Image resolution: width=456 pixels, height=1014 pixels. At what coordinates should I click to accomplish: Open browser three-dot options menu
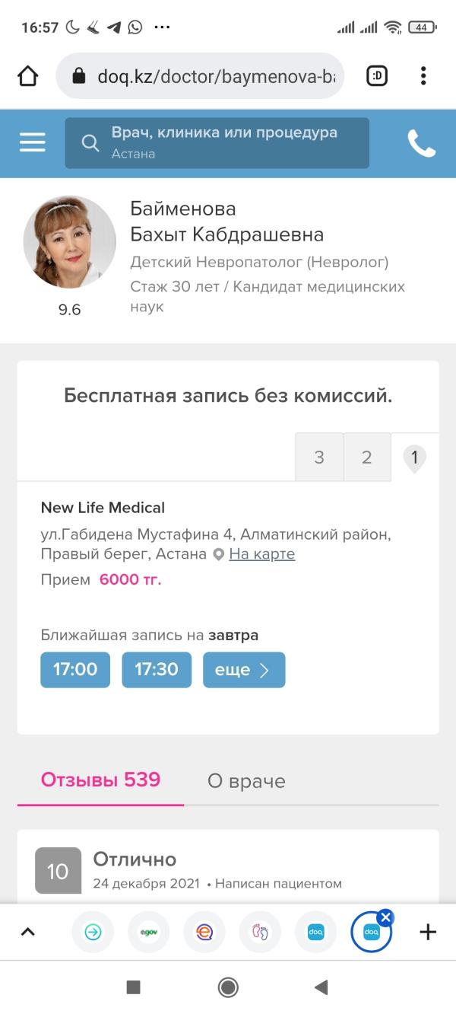(x=423, y=76)
